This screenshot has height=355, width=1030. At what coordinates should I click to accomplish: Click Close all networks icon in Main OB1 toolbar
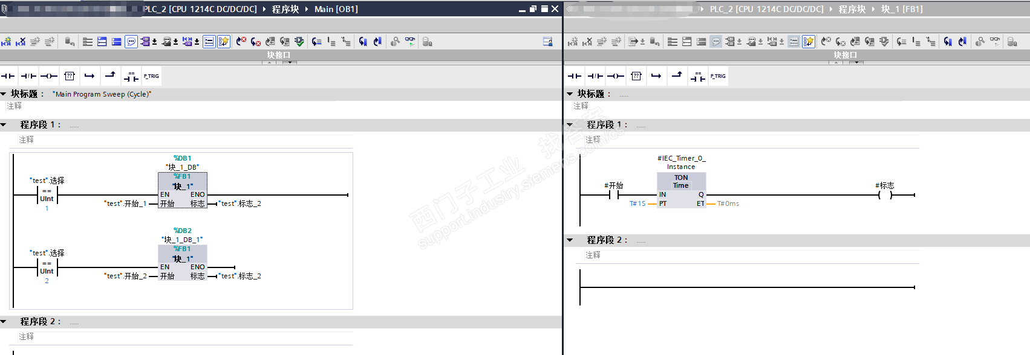coord(117,42)
